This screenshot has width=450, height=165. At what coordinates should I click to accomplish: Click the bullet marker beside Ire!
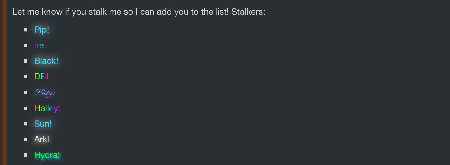point(26,45)
